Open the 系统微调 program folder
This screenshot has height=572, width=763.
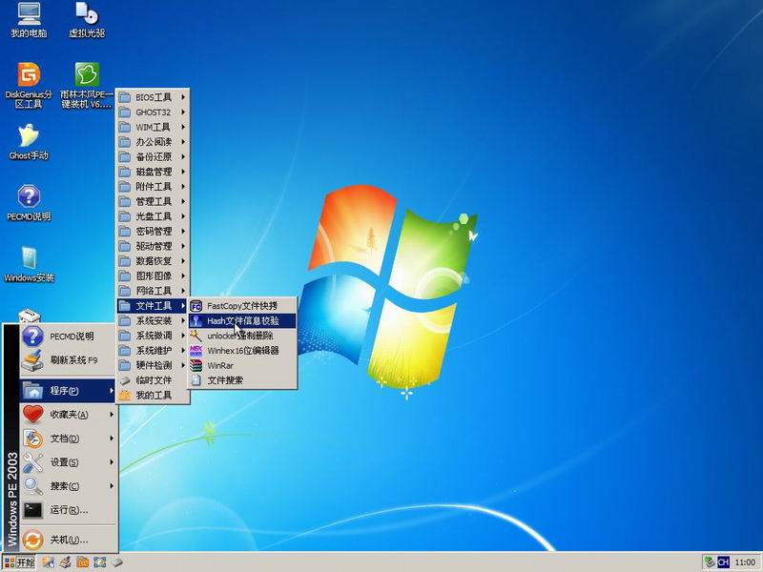point(153,336)
